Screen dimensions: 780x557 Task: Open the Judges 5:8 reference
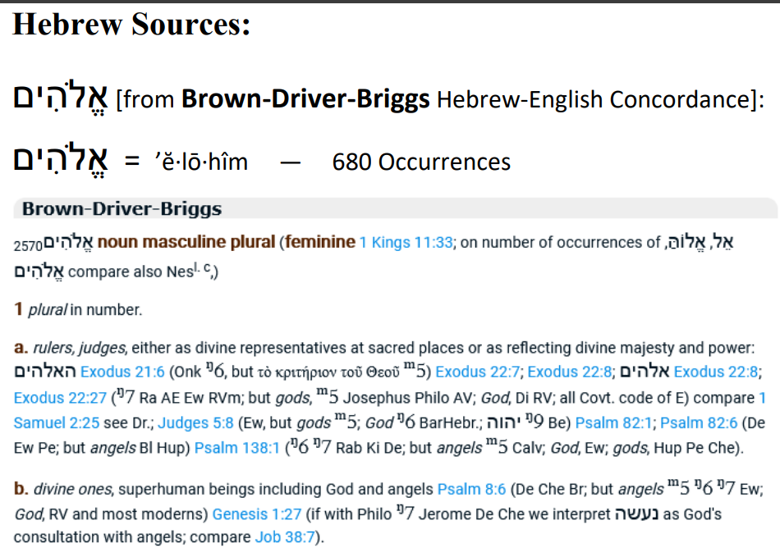click(x=195, y=423)
